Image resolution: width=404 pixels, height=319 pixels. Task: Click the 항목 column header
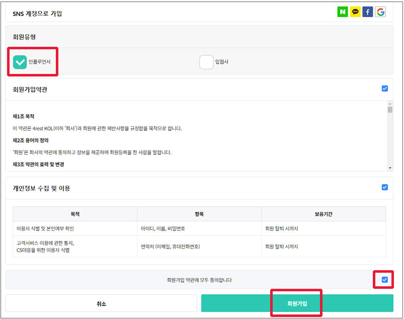click(199, 214)
